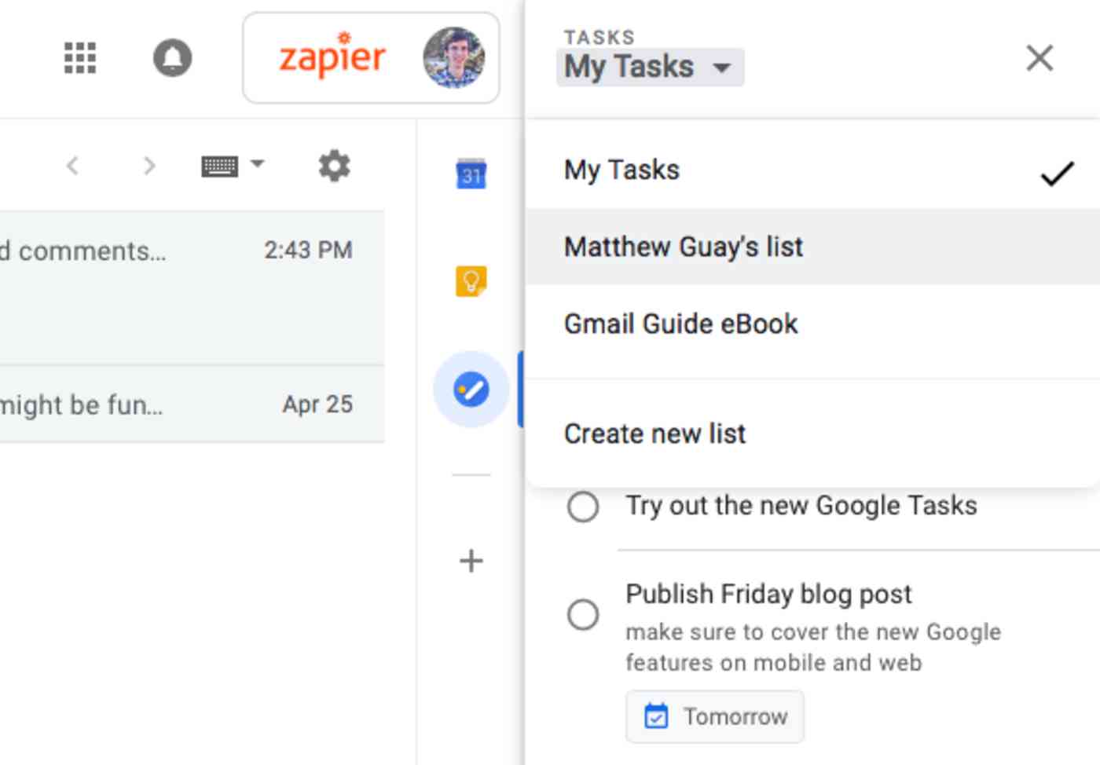
Task: Click the Google Tasks side panel icon
Action: [x=471, y=390]
